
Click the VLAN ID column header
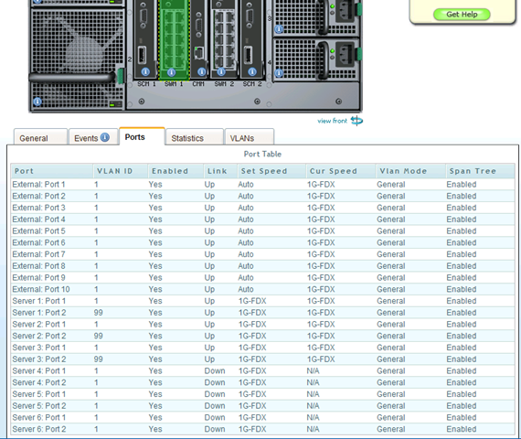pos(114,171)
